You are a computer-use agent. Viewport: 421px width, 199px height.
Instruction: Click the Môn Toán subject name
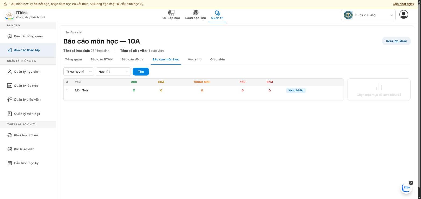[82, 90]
